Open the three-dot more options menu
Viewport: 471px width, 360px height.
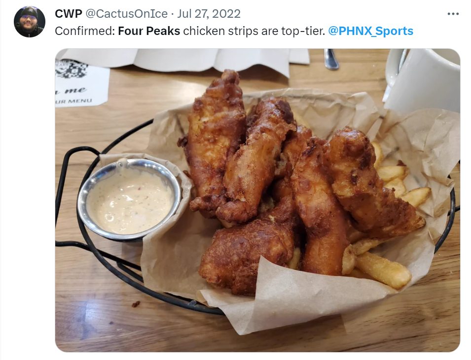tap(453, 14)
